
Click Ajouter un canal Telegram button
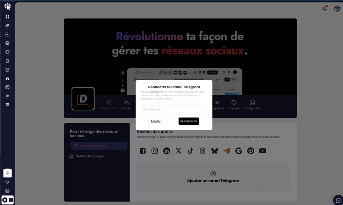213,177
